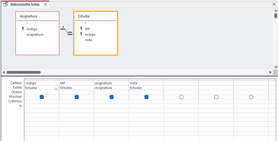Close the Subconsulta notas tab

[x=45, y=4]
